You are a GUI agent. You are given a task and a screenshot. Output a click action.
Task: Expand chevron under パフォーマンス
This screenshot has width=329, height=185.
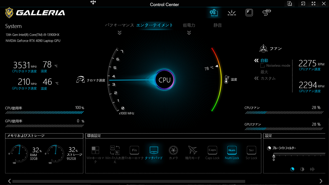click(x=120, y=33)
